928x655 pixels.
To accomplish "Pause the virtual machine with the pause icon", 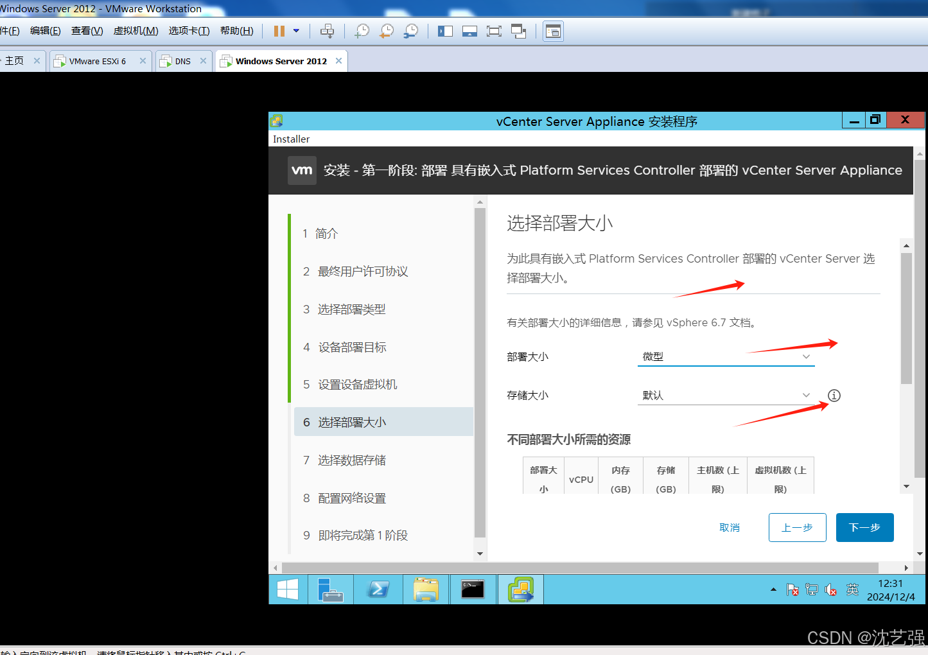I will (279, 31).
